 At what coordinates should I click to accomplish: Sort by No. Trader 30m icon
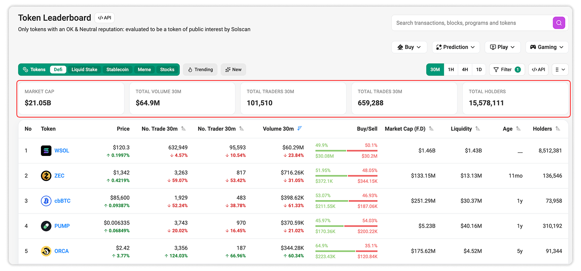242,129
